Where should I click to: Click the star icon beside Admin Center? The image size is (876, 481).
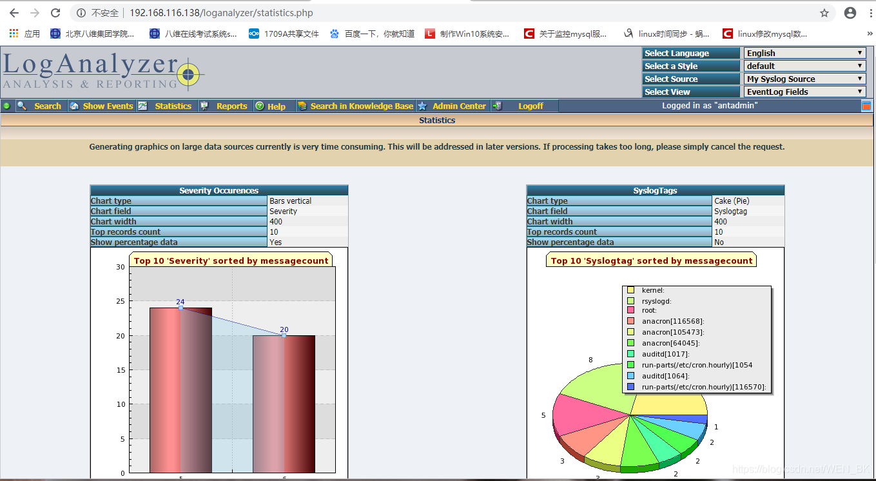[x=422, y=106]
